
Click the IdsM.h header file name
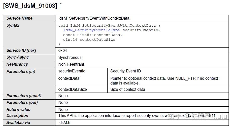point(64,122)
